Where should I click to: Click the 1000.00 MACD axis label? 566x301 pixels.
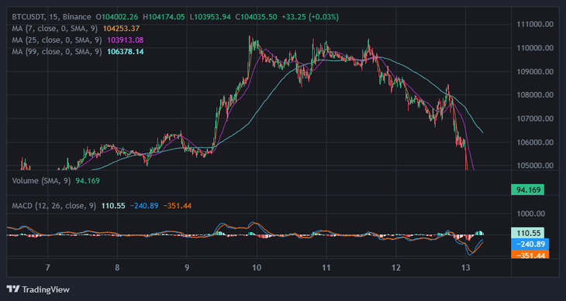coord(531,214)
